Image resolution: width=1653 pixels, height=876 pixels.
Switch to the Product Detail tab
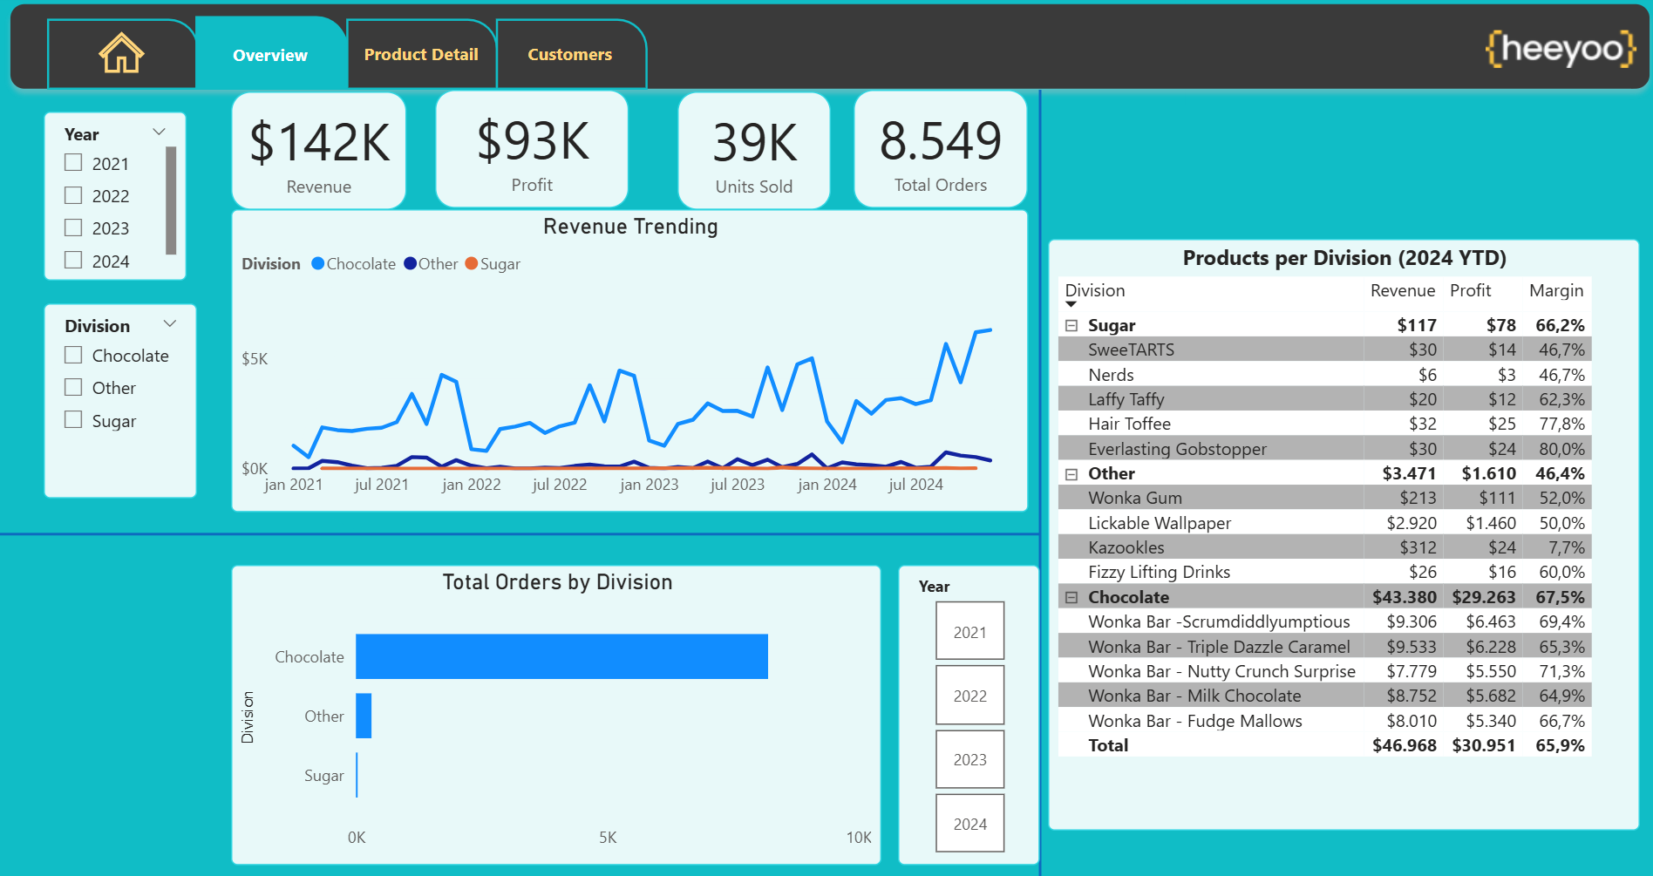(421, 54)
